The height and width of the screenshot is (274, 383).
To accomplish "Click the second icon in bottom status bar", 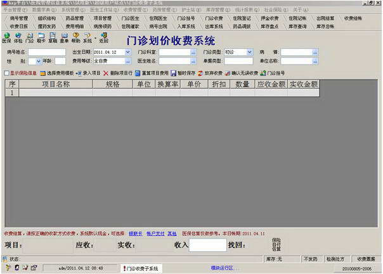I will click(x=16, y=268).
